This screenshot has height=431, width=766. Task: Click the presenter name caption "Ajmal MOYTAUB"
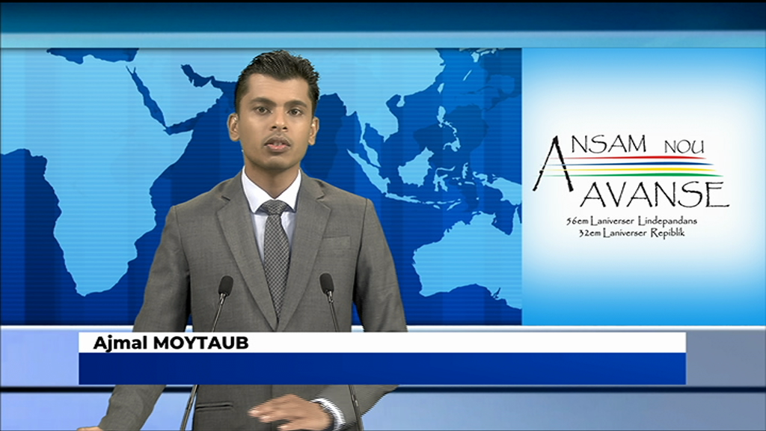click(x=171, y=343)
